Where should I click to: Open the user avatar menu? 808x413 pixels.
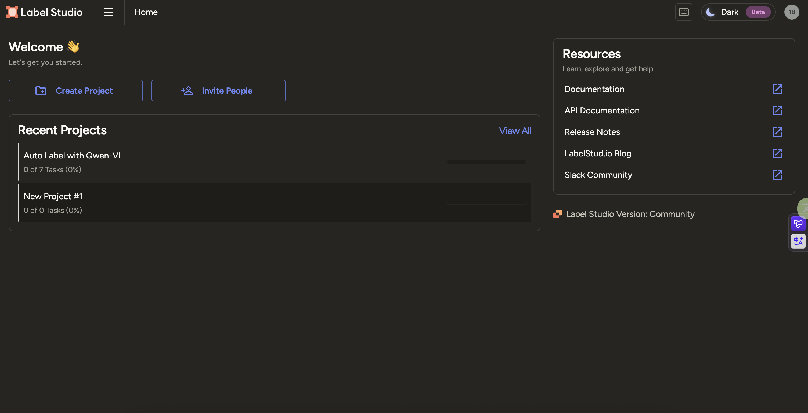791,12
